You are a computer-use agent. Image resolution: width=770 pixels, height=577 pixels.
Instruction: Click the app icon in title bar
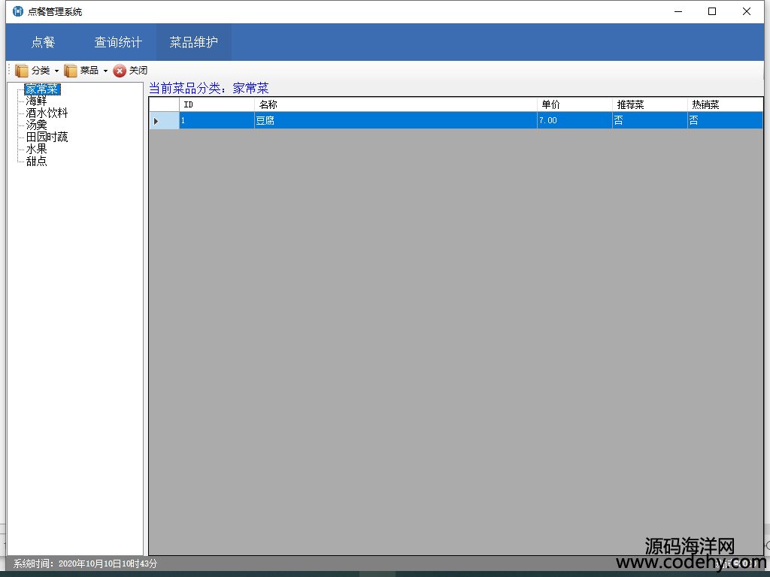(x=18, y=11)
